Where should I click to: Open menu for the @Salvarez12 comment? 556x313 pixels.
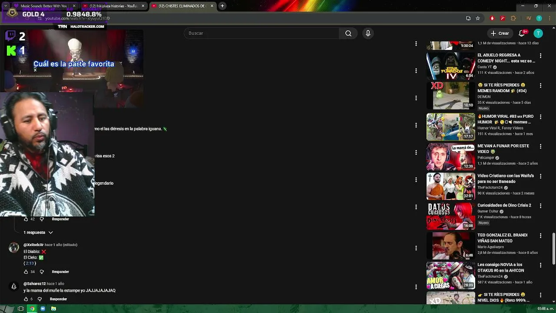416,287
